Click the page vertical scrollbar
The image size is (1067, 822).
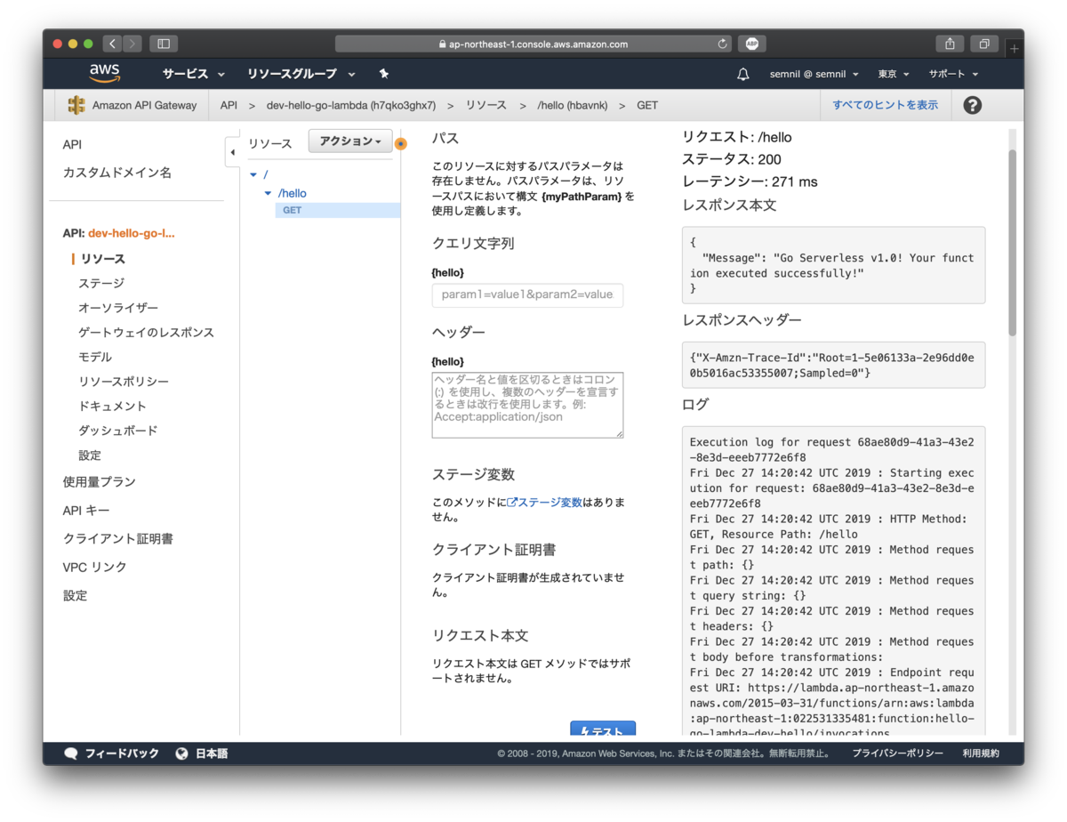[x=1012, y=243]
